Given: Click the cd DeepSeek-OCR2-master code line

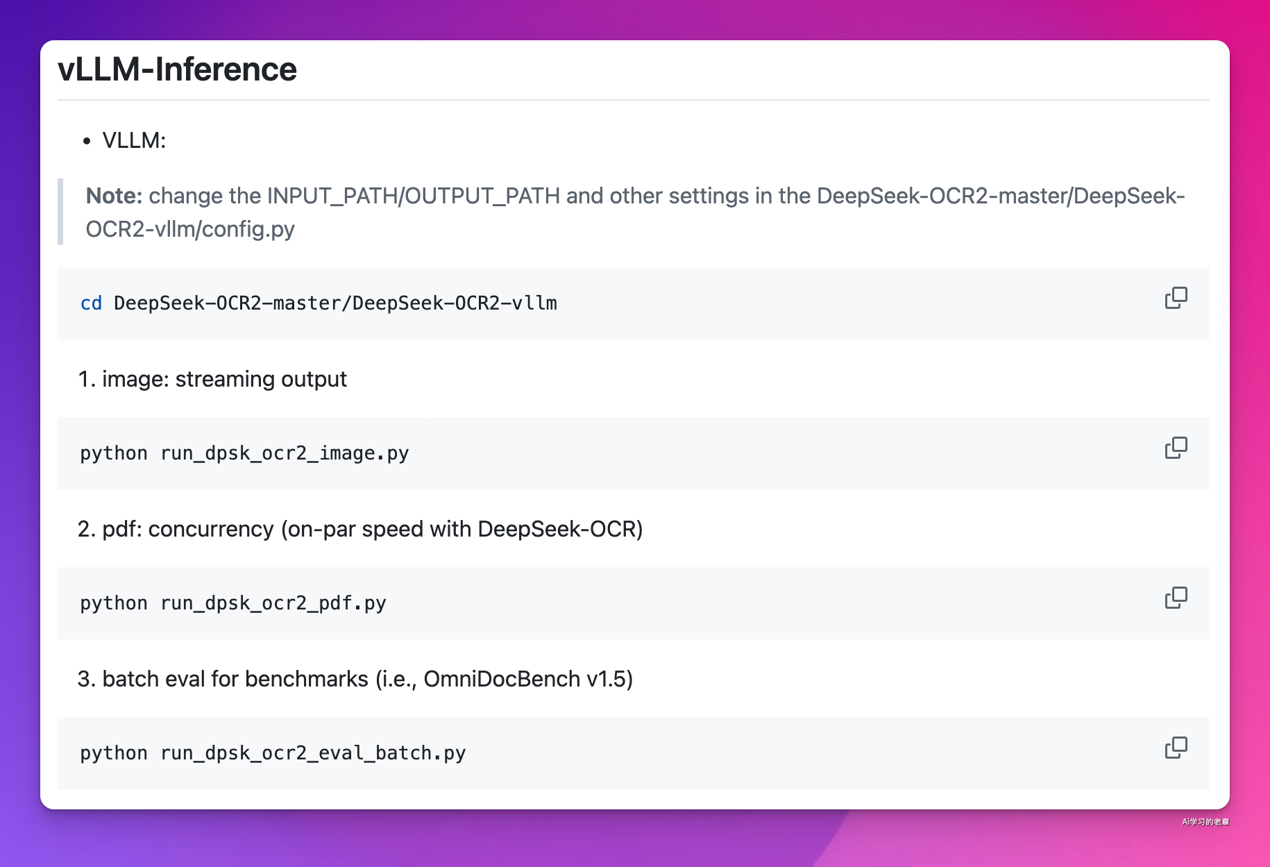Looking at the screenshot, I should (319, 303).
